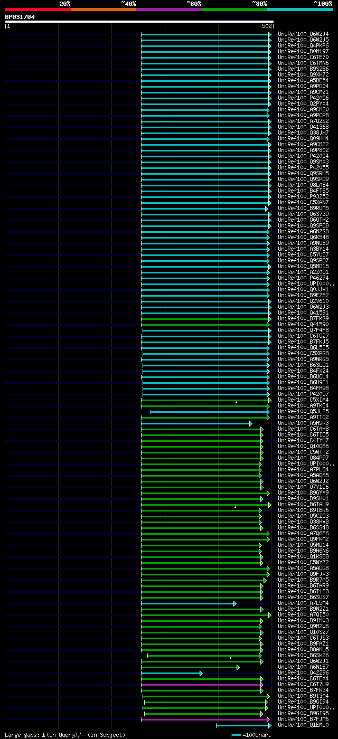Select the label UniRef100_B9RUM5
This screenshot has width=338, height=739.
tap(303, 208)
